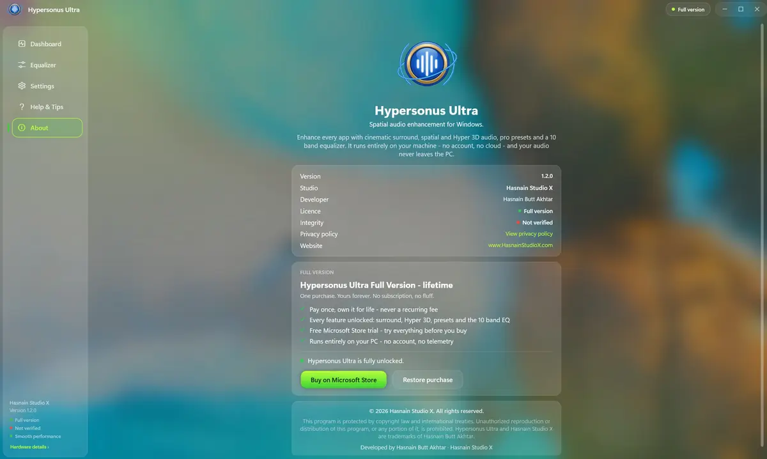Viewport: 767px width, 459px height.
Task: Open the Dashboard page
Action: [x=47, y=44]
